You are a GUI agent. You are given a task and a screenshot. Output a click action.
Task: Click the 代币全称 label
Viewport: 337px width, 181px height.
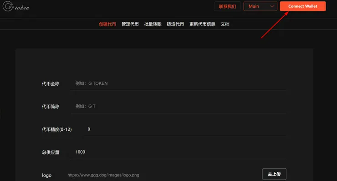51,84
